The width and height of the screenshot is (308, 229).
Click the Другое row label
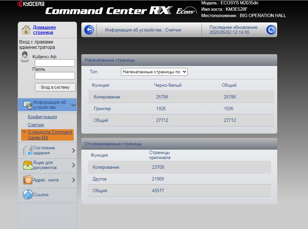pyautogui.click(x=99, y=179)
